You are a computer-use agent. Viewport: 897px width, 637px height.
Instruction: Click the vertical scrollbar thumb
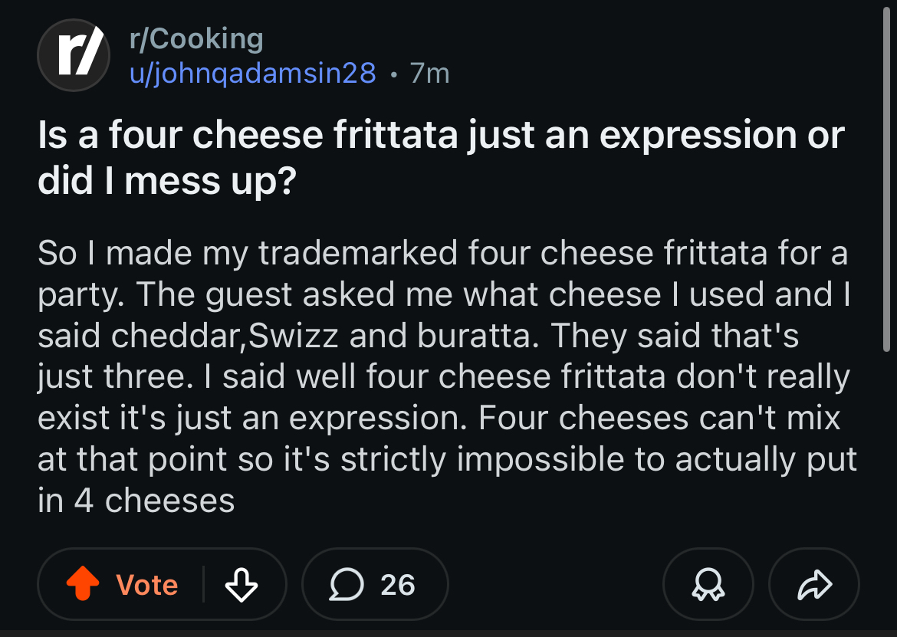pos(887,176)
